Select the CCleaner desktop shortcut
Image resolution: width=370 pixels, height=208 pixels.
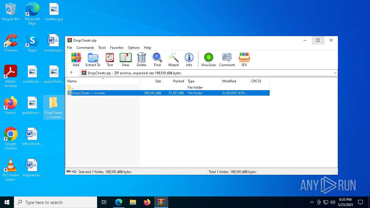pyautogui.click(x=11, y=43)
